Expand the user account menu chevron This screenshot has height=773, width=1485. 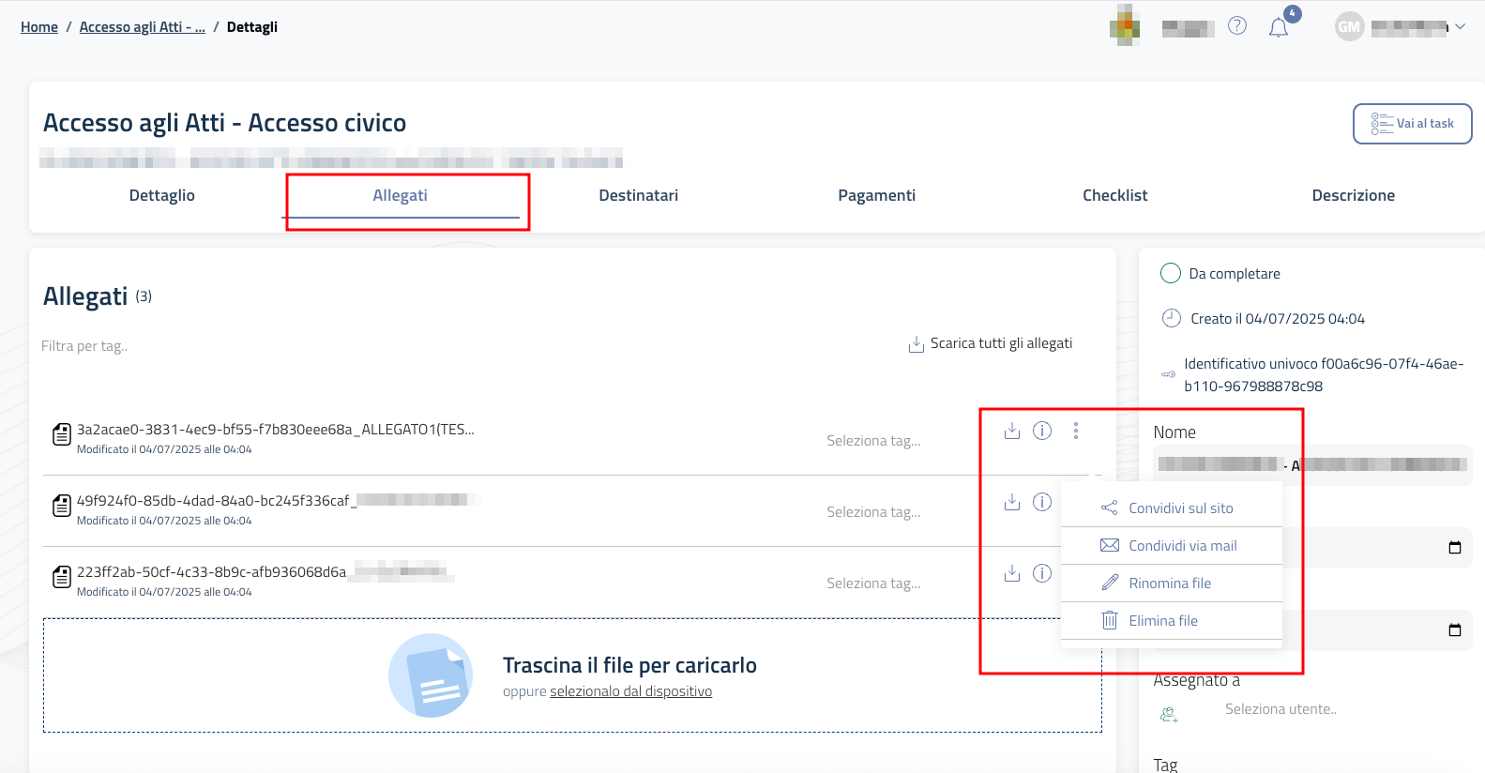pos(1460,27)
